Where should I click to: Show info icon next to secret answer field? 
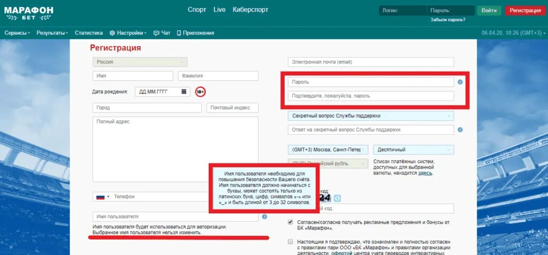[x=460, y=129]
